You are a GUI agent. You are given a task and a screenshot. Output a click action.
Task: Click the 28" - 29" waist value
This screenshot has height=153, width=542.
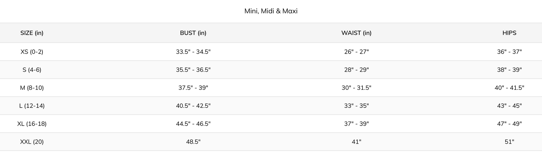356,70
